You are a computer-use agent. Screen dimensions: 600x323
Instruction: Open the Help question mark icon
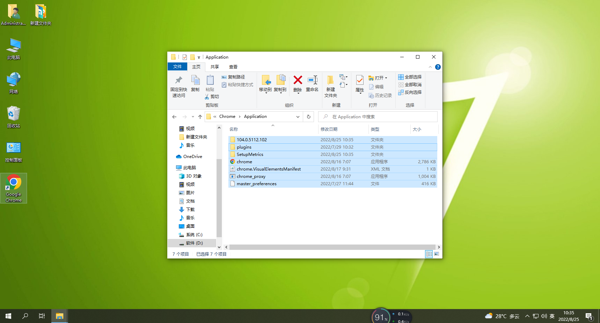[x=438, y=67]
